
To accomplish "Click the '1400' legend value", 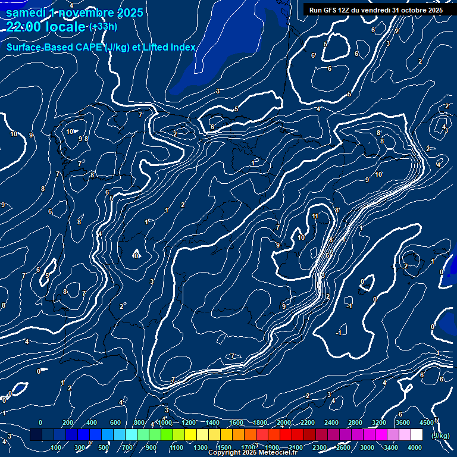I will pos(212,422).
